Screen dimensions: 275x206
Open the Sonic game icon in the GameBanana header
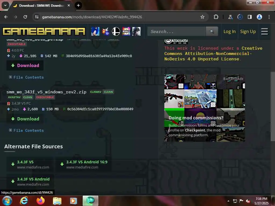[95, 32]
